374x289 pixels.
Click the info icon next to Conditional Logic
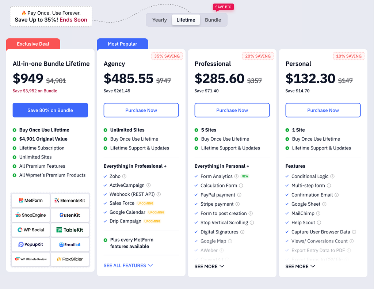[332, 176]
